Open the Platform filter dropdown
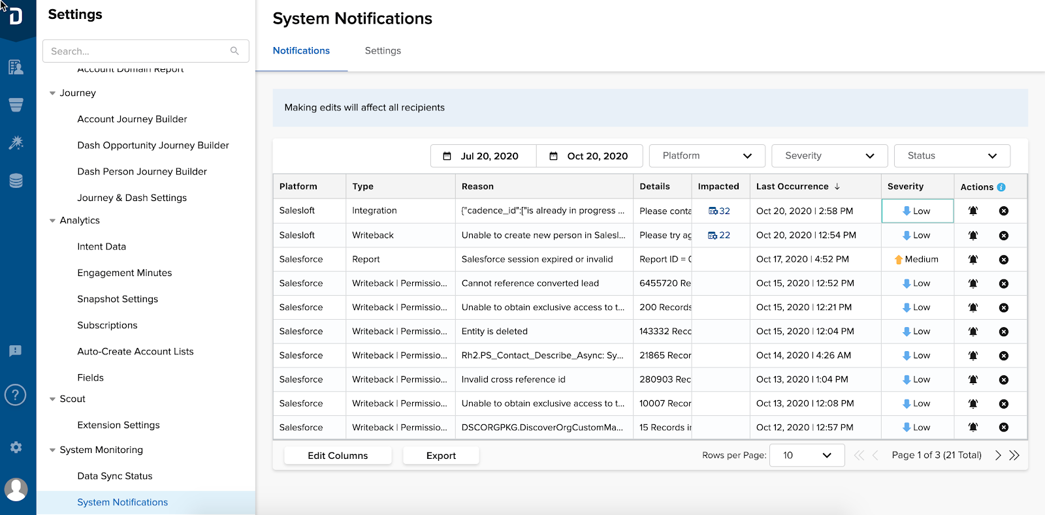Screen dimensions: 1045x515 click(707, 156)
